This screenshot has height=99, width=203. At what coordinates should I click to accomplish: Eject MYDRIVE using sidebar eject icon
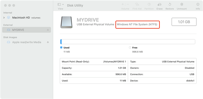pyautogui.click(x=48, y=30)
